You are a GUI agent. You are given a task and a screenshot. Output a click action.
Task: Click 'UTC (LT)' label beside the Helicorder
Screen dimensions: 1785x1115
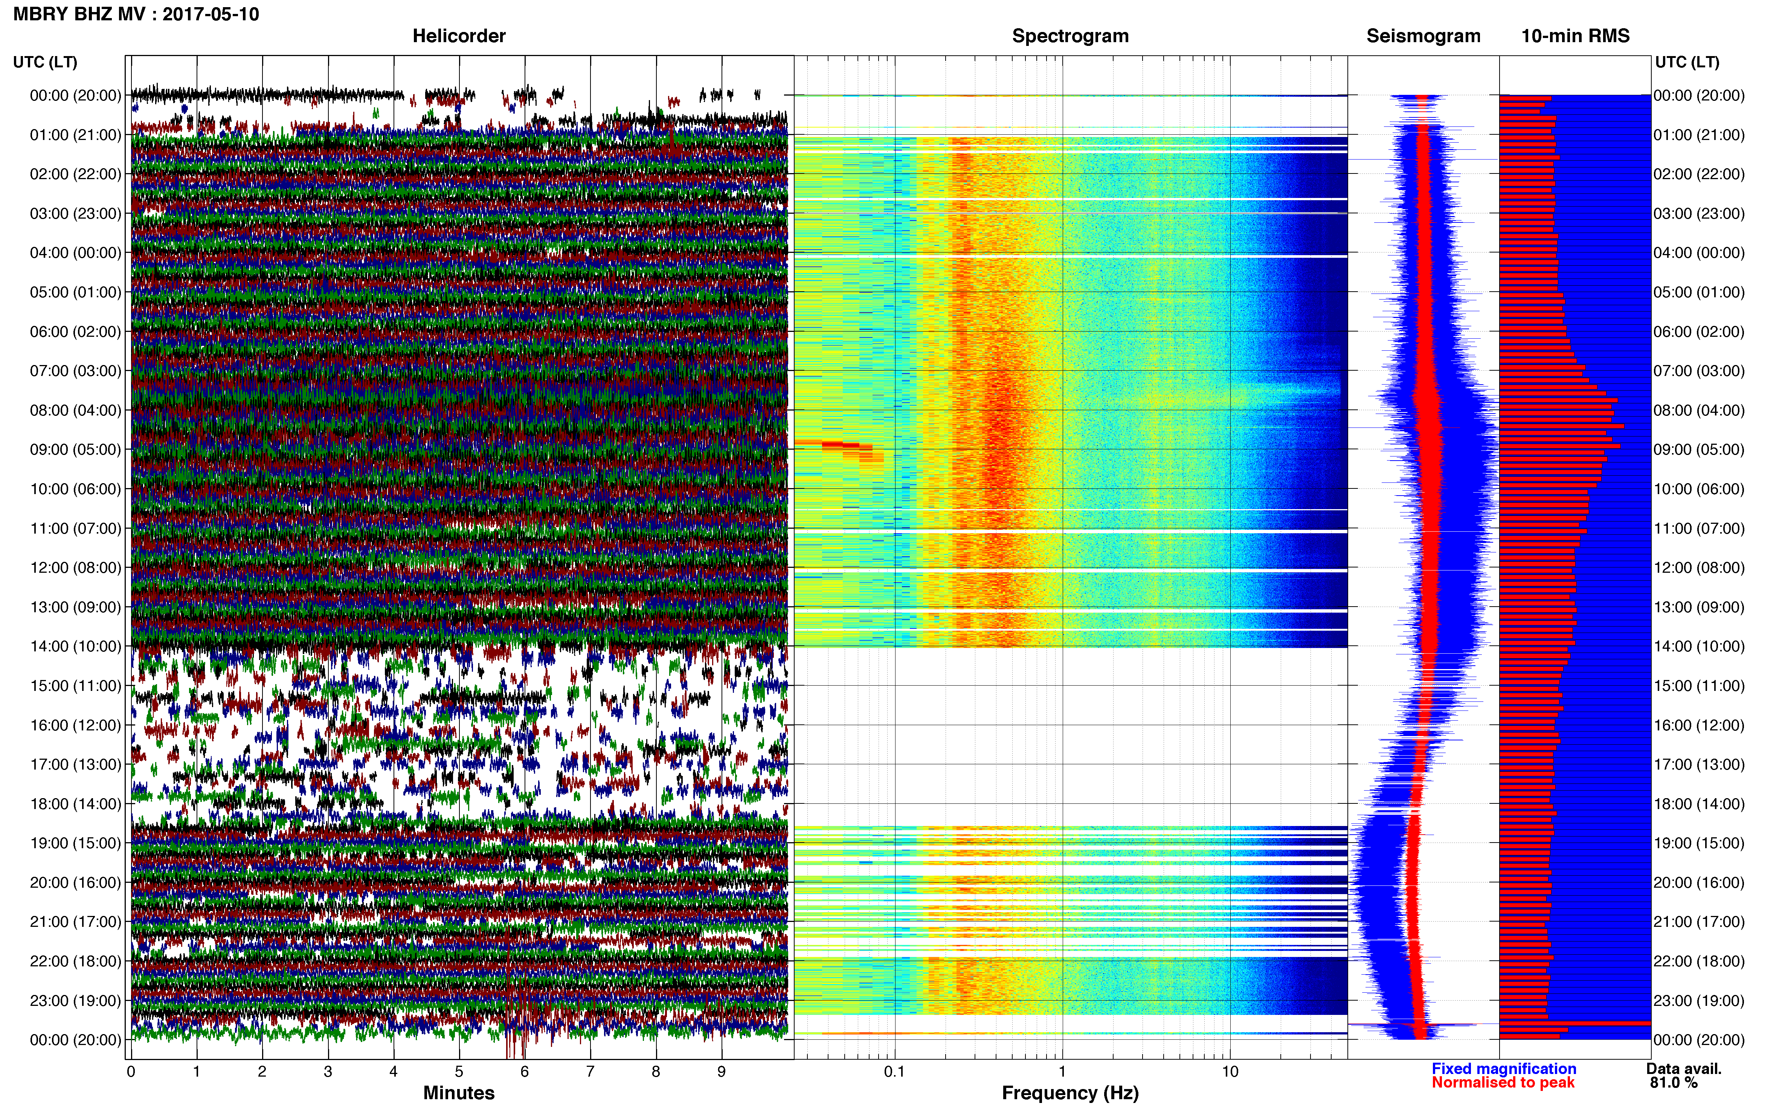point(45,62)
